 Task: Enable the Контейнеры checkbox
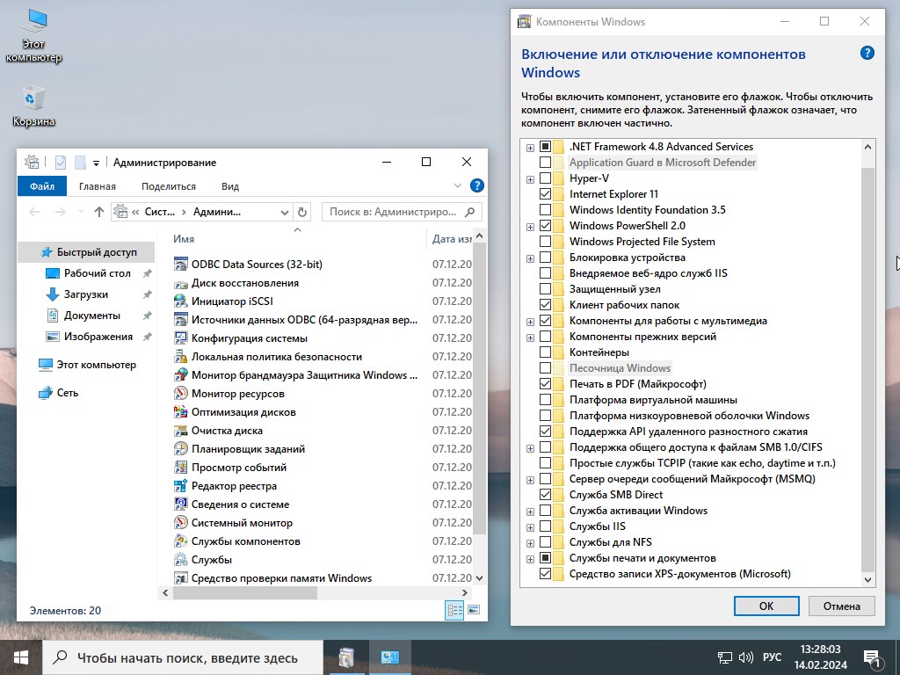pyautogui.click(x=545, y=352)
